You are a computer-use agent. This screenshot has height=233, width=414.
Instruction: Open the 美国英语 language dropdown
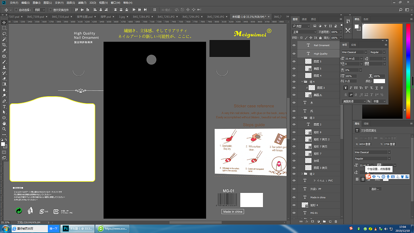pos(354,101)
